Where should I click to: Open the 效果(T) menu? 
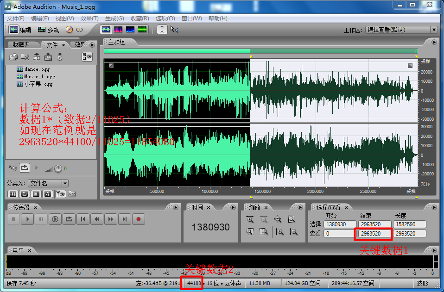click(x=89, y=19)
